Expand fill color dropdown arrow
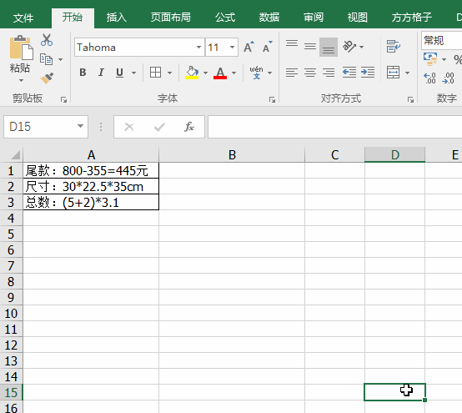The width and height of the screenshot is (462, 413). pyautogui.click(x=205, y=73)
